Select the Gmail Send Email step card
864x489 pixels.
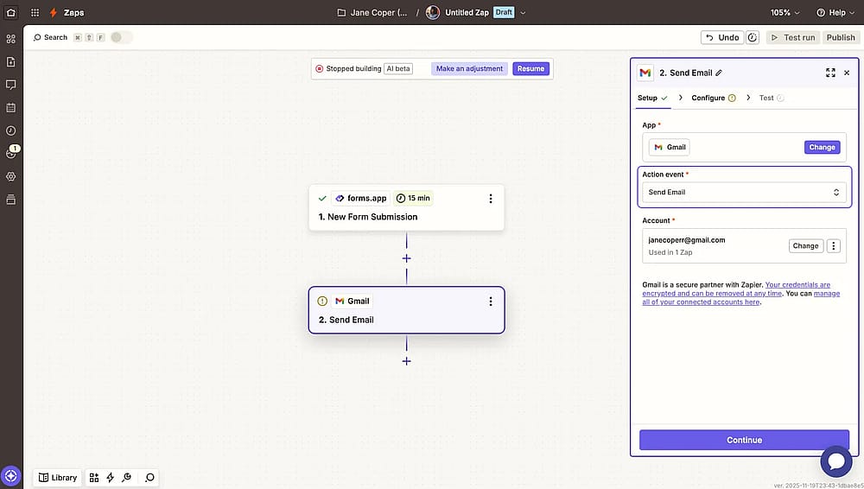(x=407, y=310)
